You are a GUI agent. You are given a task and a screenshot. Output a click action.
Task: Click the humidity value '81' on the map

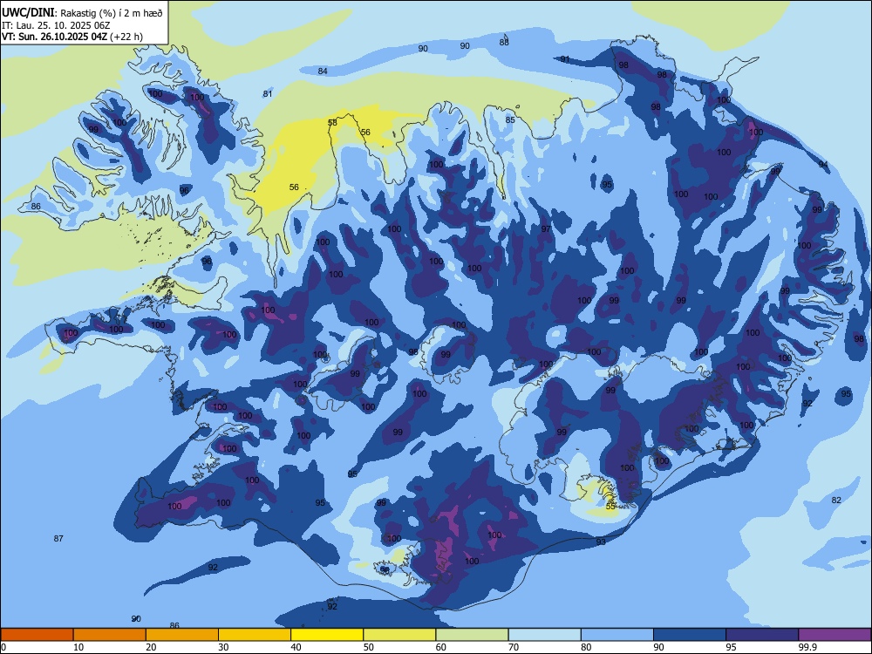point(268,93)
